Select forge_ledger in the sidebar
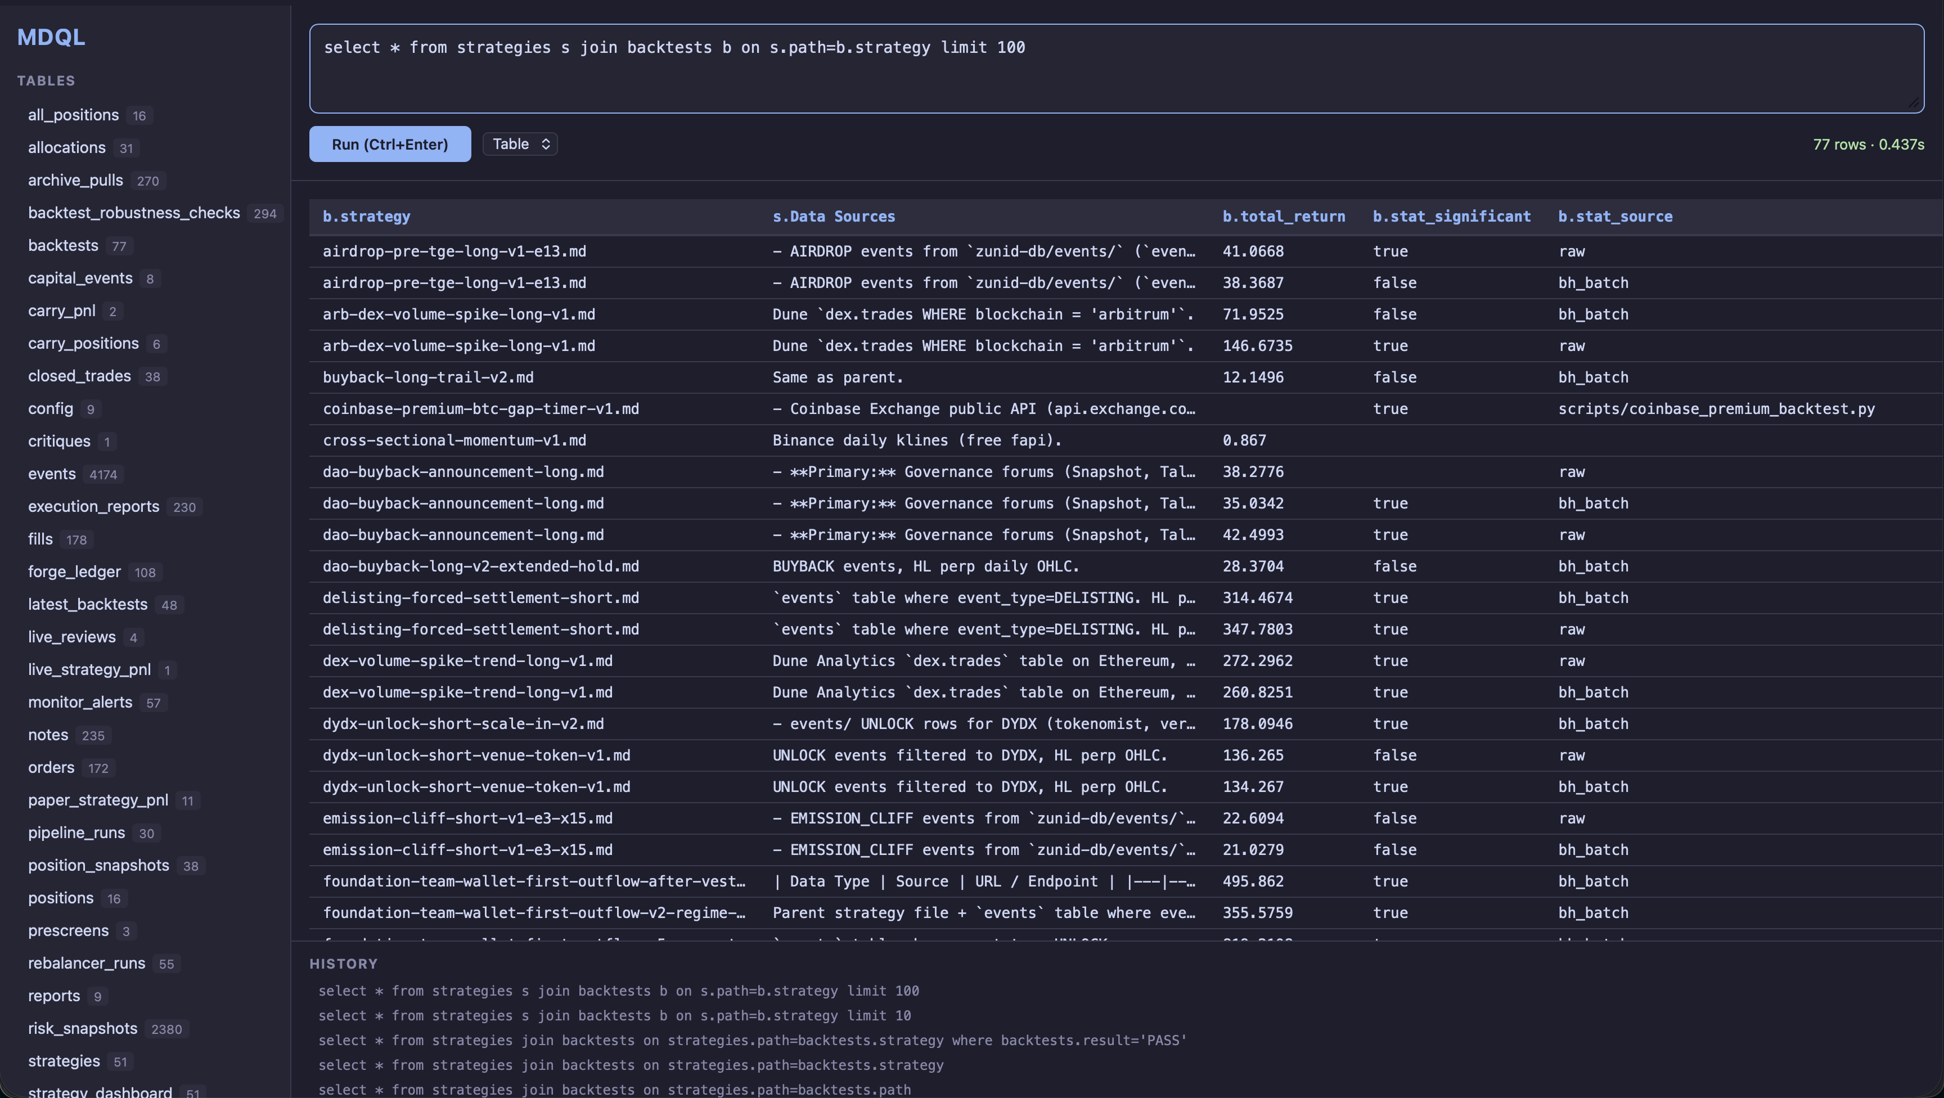This screenshot has height=1098, width=1944. coord(74,571)
